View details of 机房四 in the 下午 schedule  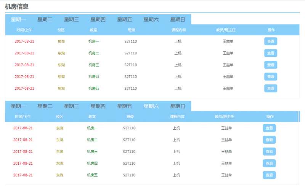tap(269, 164)
